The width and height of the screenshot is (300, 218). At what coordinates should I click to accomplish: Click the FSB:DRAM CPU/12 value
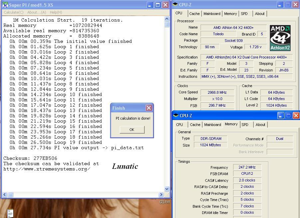(247, 173)
